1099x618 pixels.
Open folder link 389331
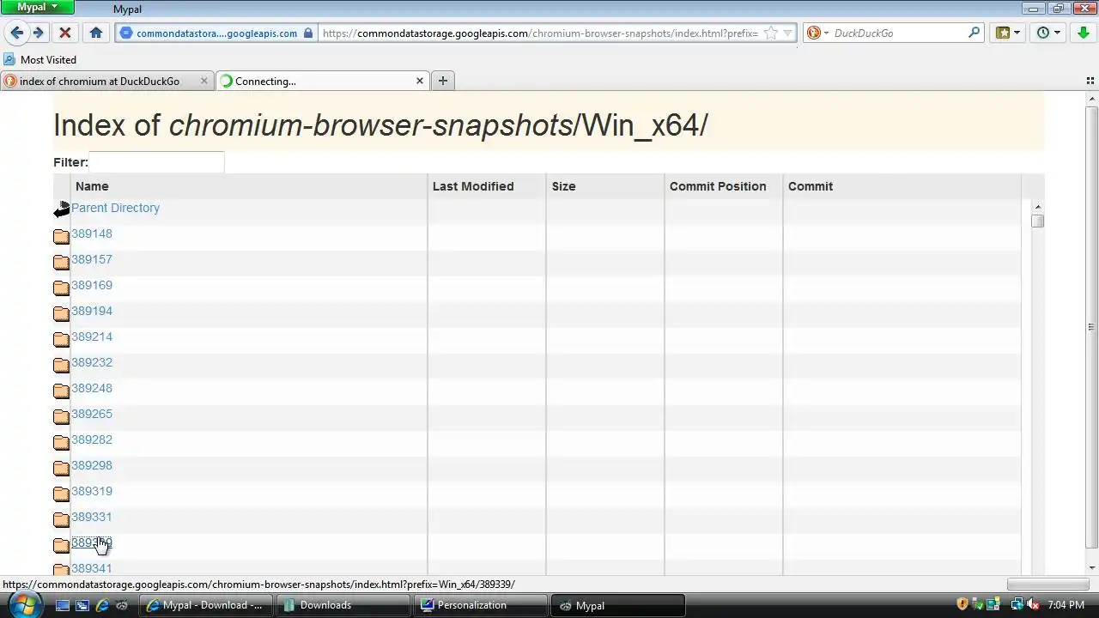pos(92,517)
